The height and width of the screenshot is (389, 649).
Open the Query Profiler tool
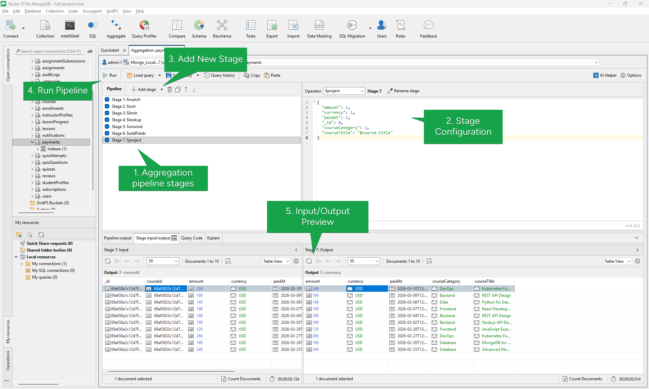pyautogui.click(x=144, y=28)
